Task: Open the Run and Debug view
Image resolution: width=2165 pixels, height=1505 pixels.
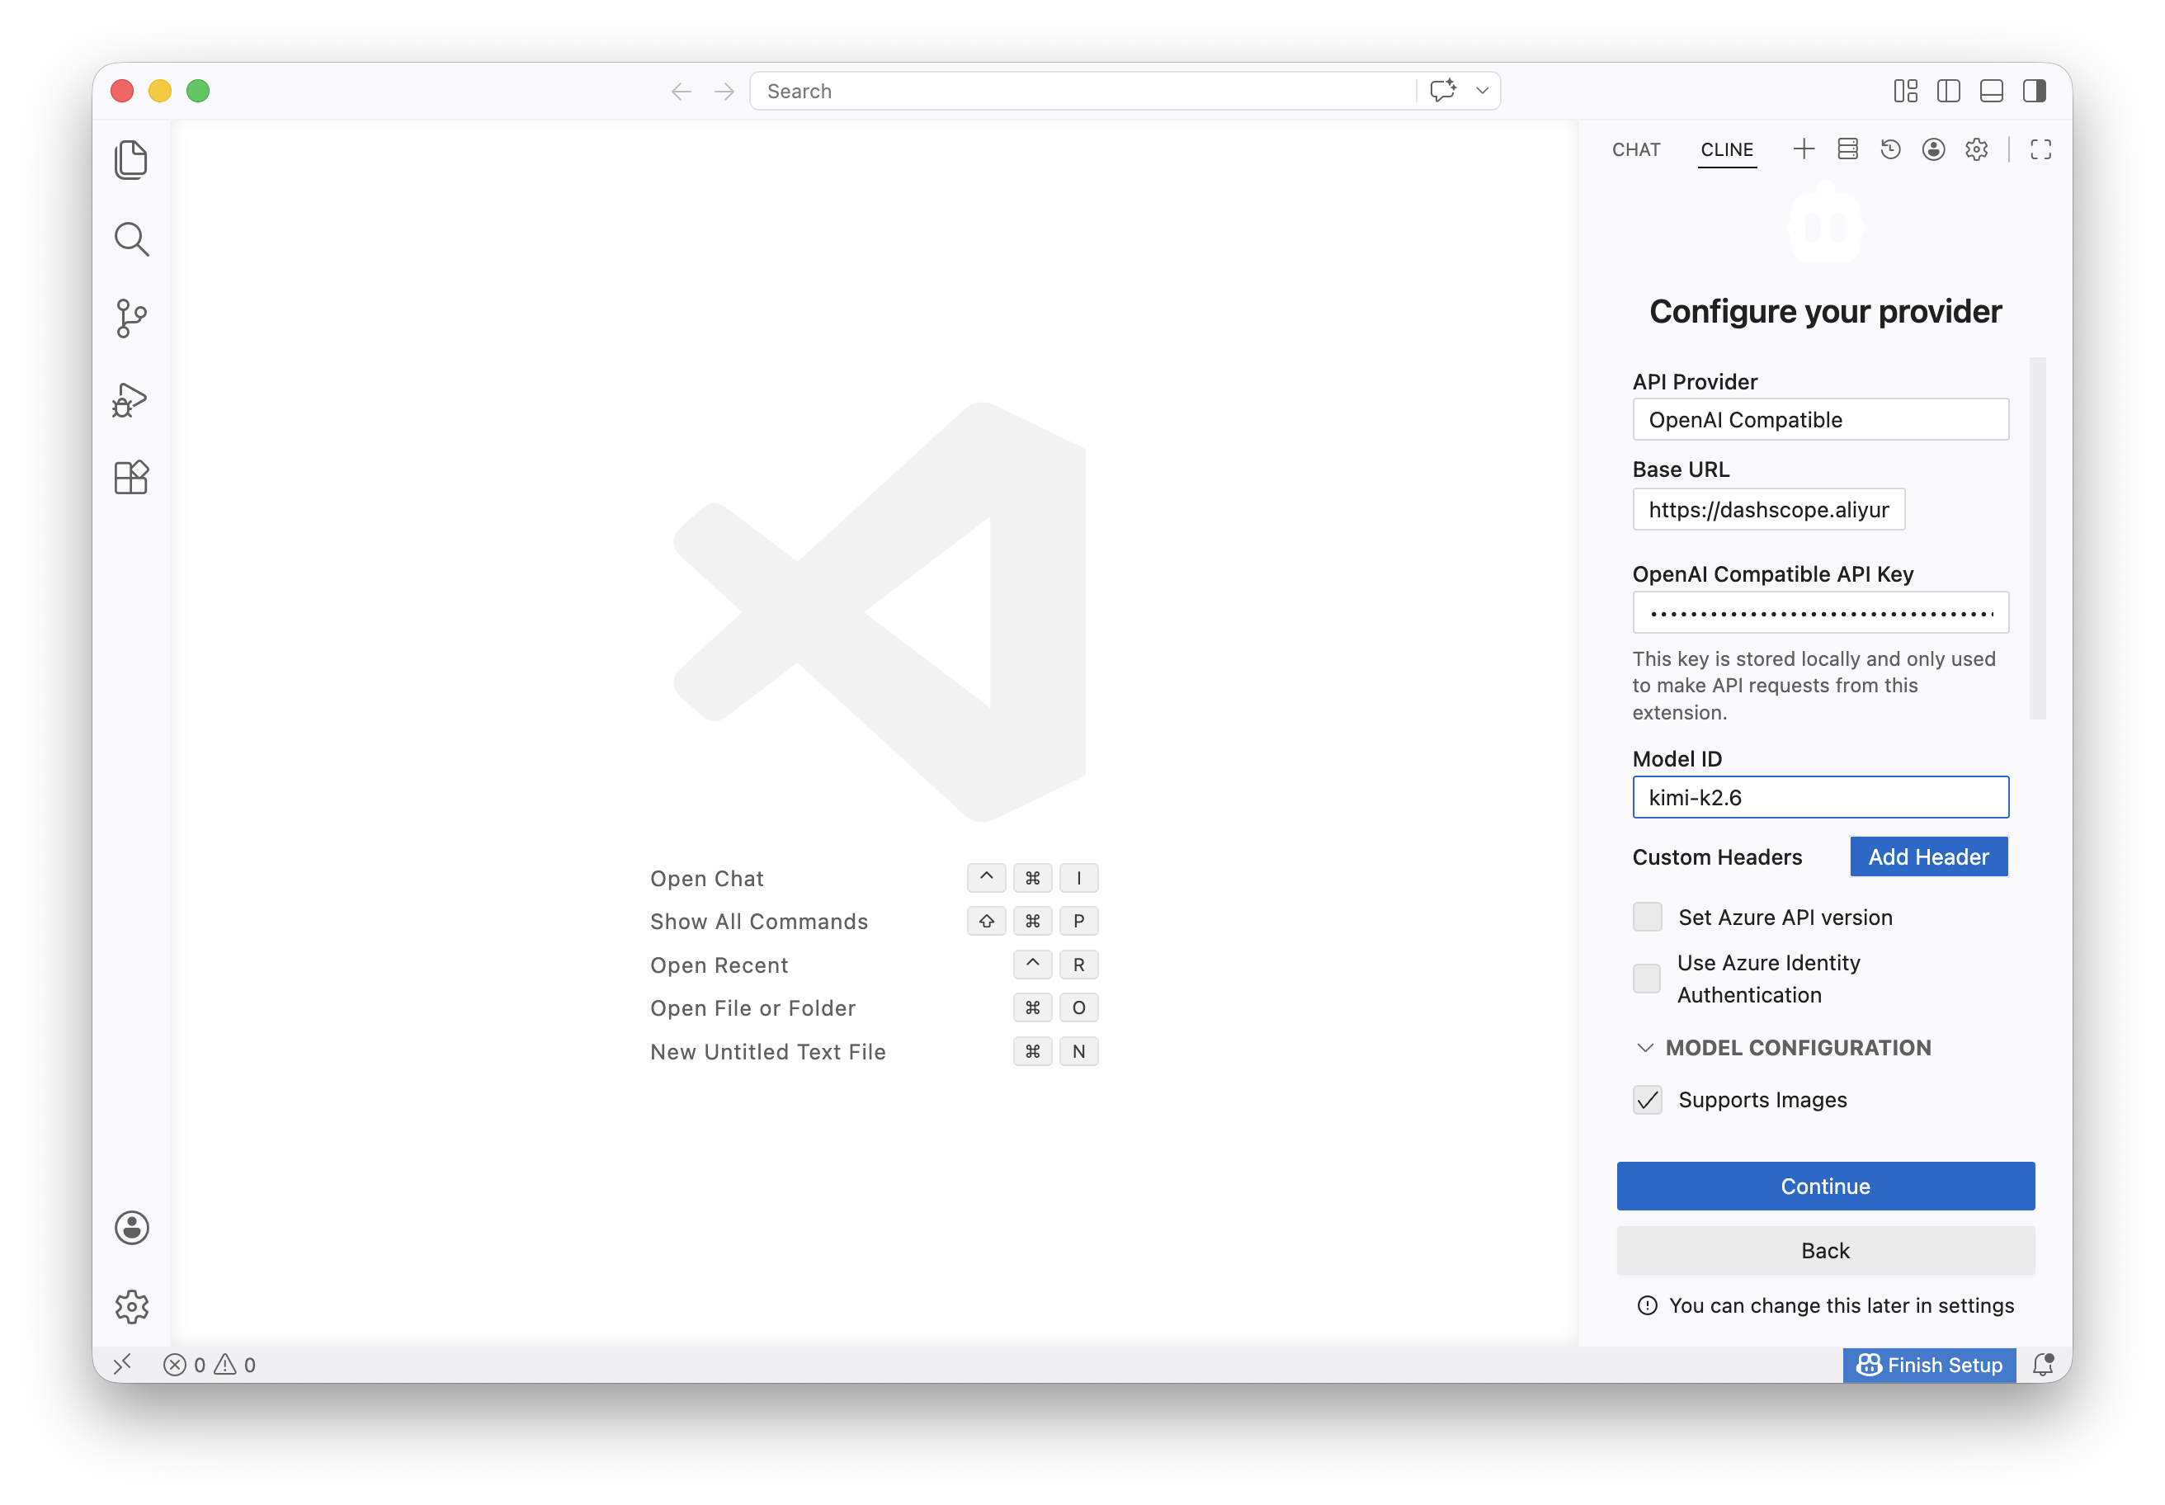Action: coord(131,399)
